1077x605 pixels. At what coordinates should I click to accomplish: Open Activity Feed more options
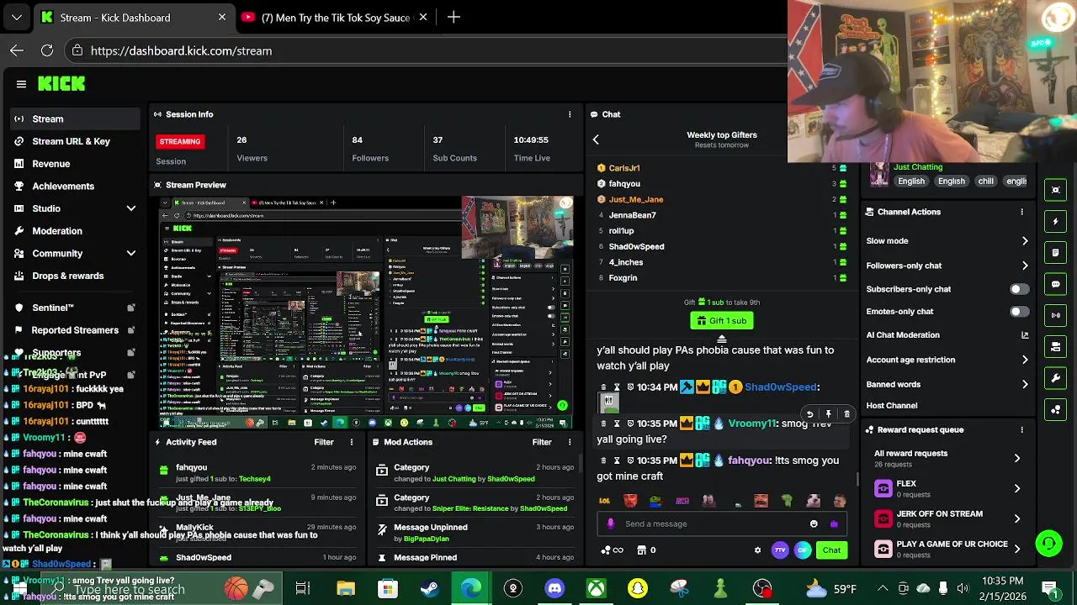pos(352,442)
